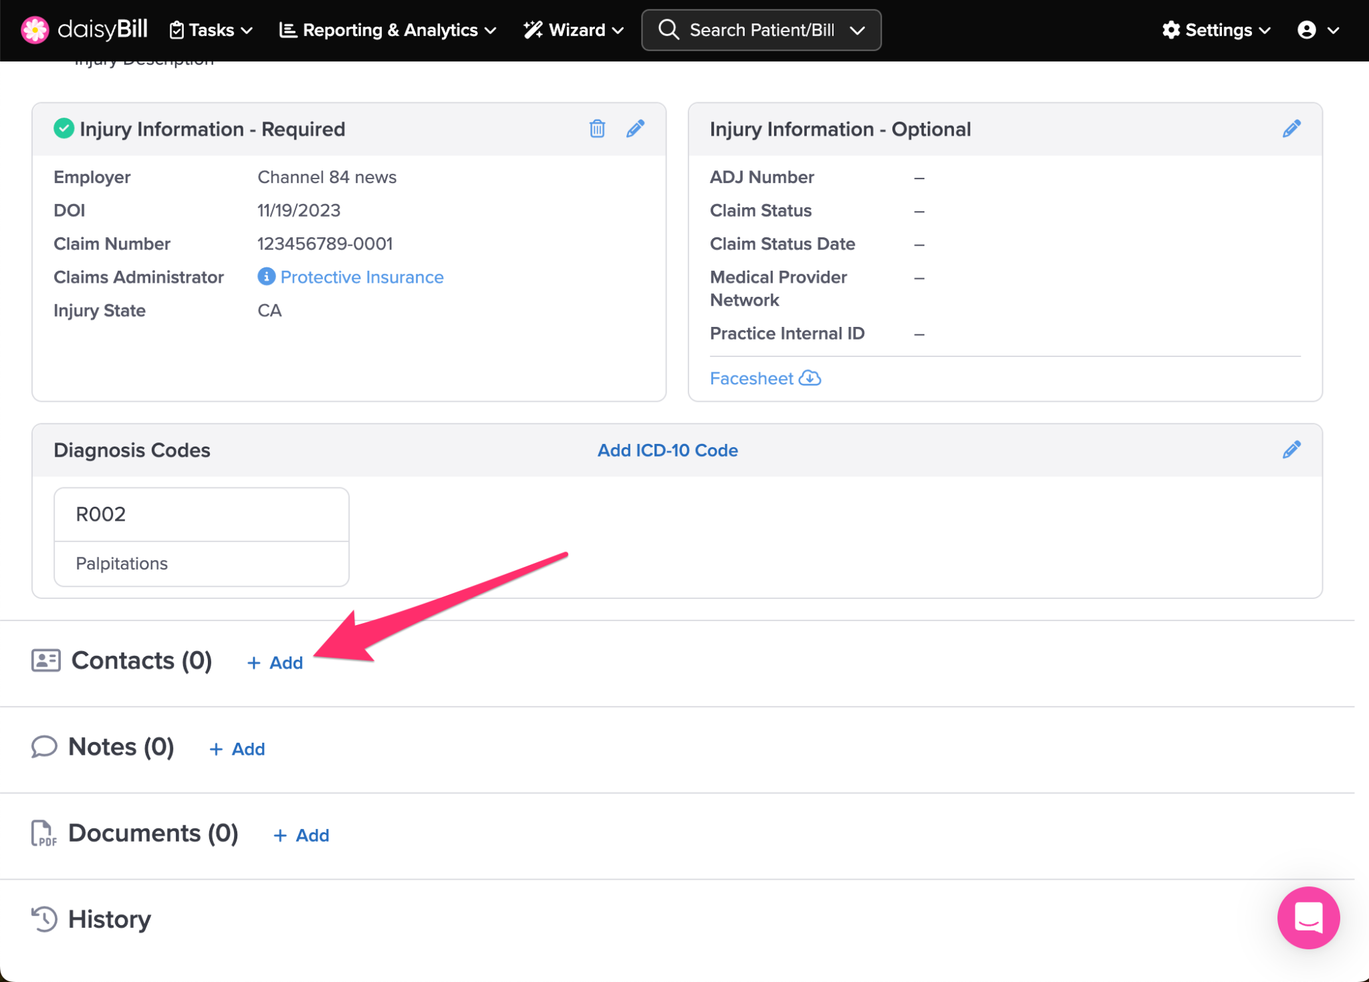Expand the Settings dropdown

[1217, 30]
